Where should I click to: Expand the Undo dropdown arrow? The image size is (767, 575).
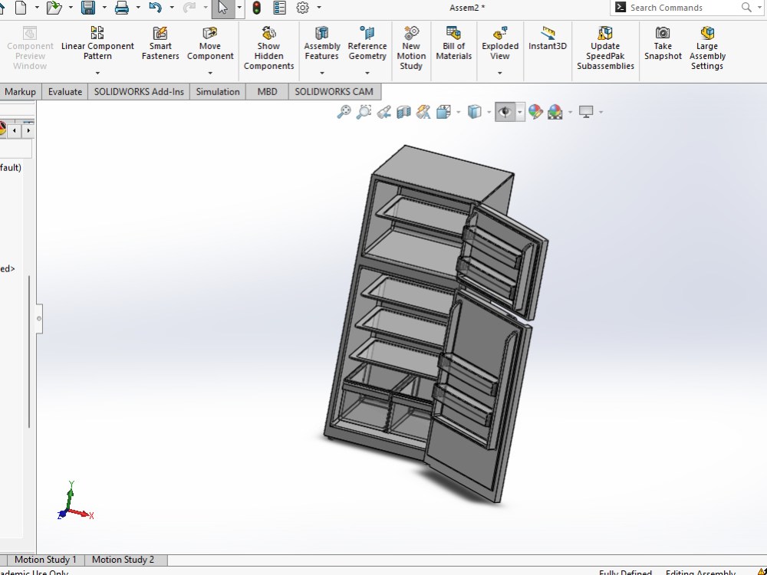(172, 8)
